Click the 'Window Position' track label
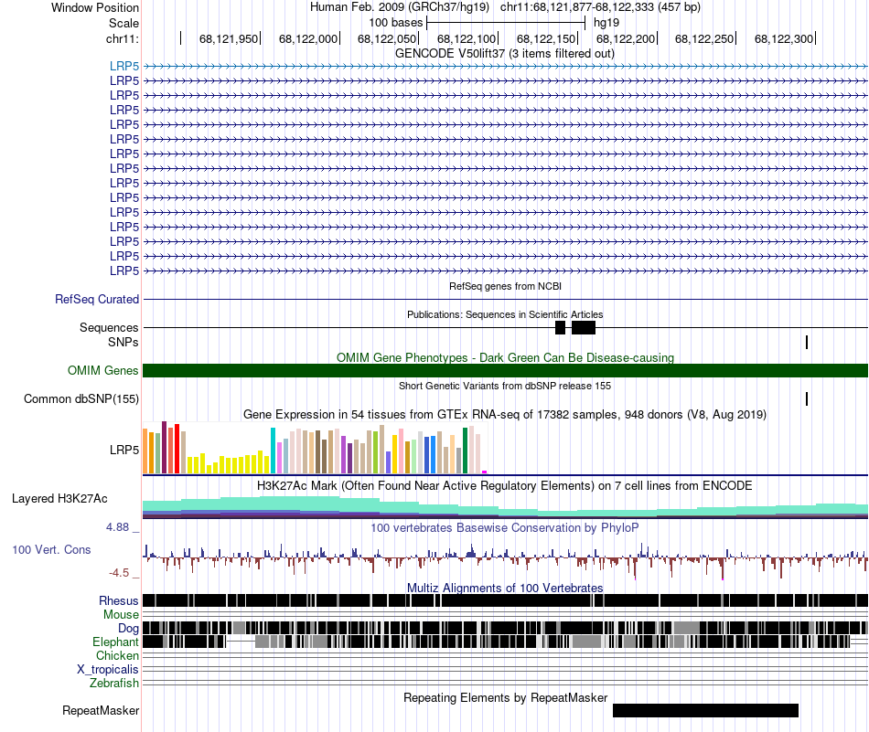Viewport: 869px width, 732px height. [95, 7]
